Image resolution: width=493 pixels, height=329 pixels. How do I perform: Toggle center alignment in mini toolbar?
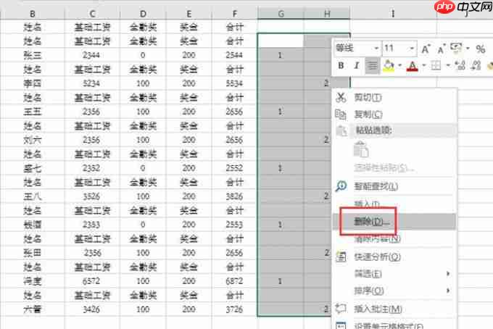click(x=372, y=66)
